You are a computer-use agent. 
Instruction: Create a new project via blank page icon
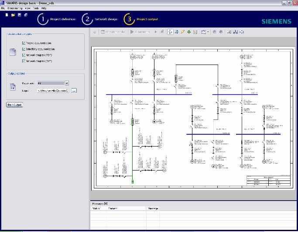(7, 15)
